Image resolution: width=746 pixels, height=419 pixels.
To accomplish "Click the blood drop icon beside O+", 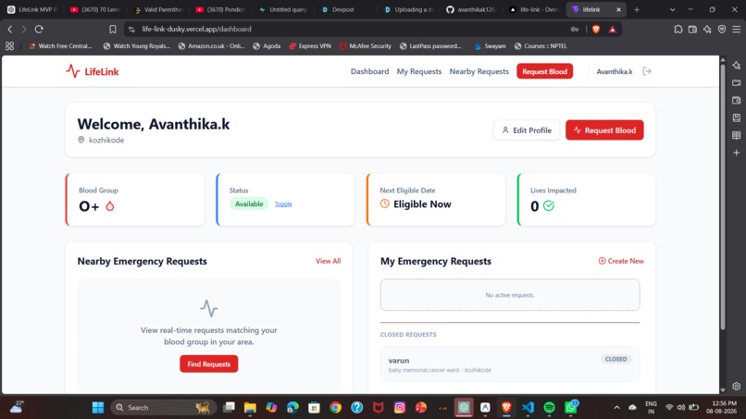I will [110, 206].
